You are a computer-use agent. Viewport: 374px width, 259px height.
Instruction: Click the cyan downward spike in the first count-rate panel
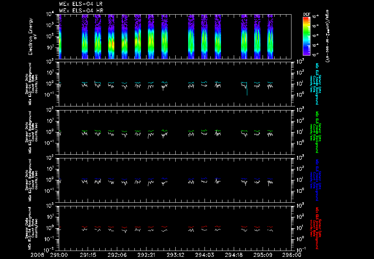(247, 89)
